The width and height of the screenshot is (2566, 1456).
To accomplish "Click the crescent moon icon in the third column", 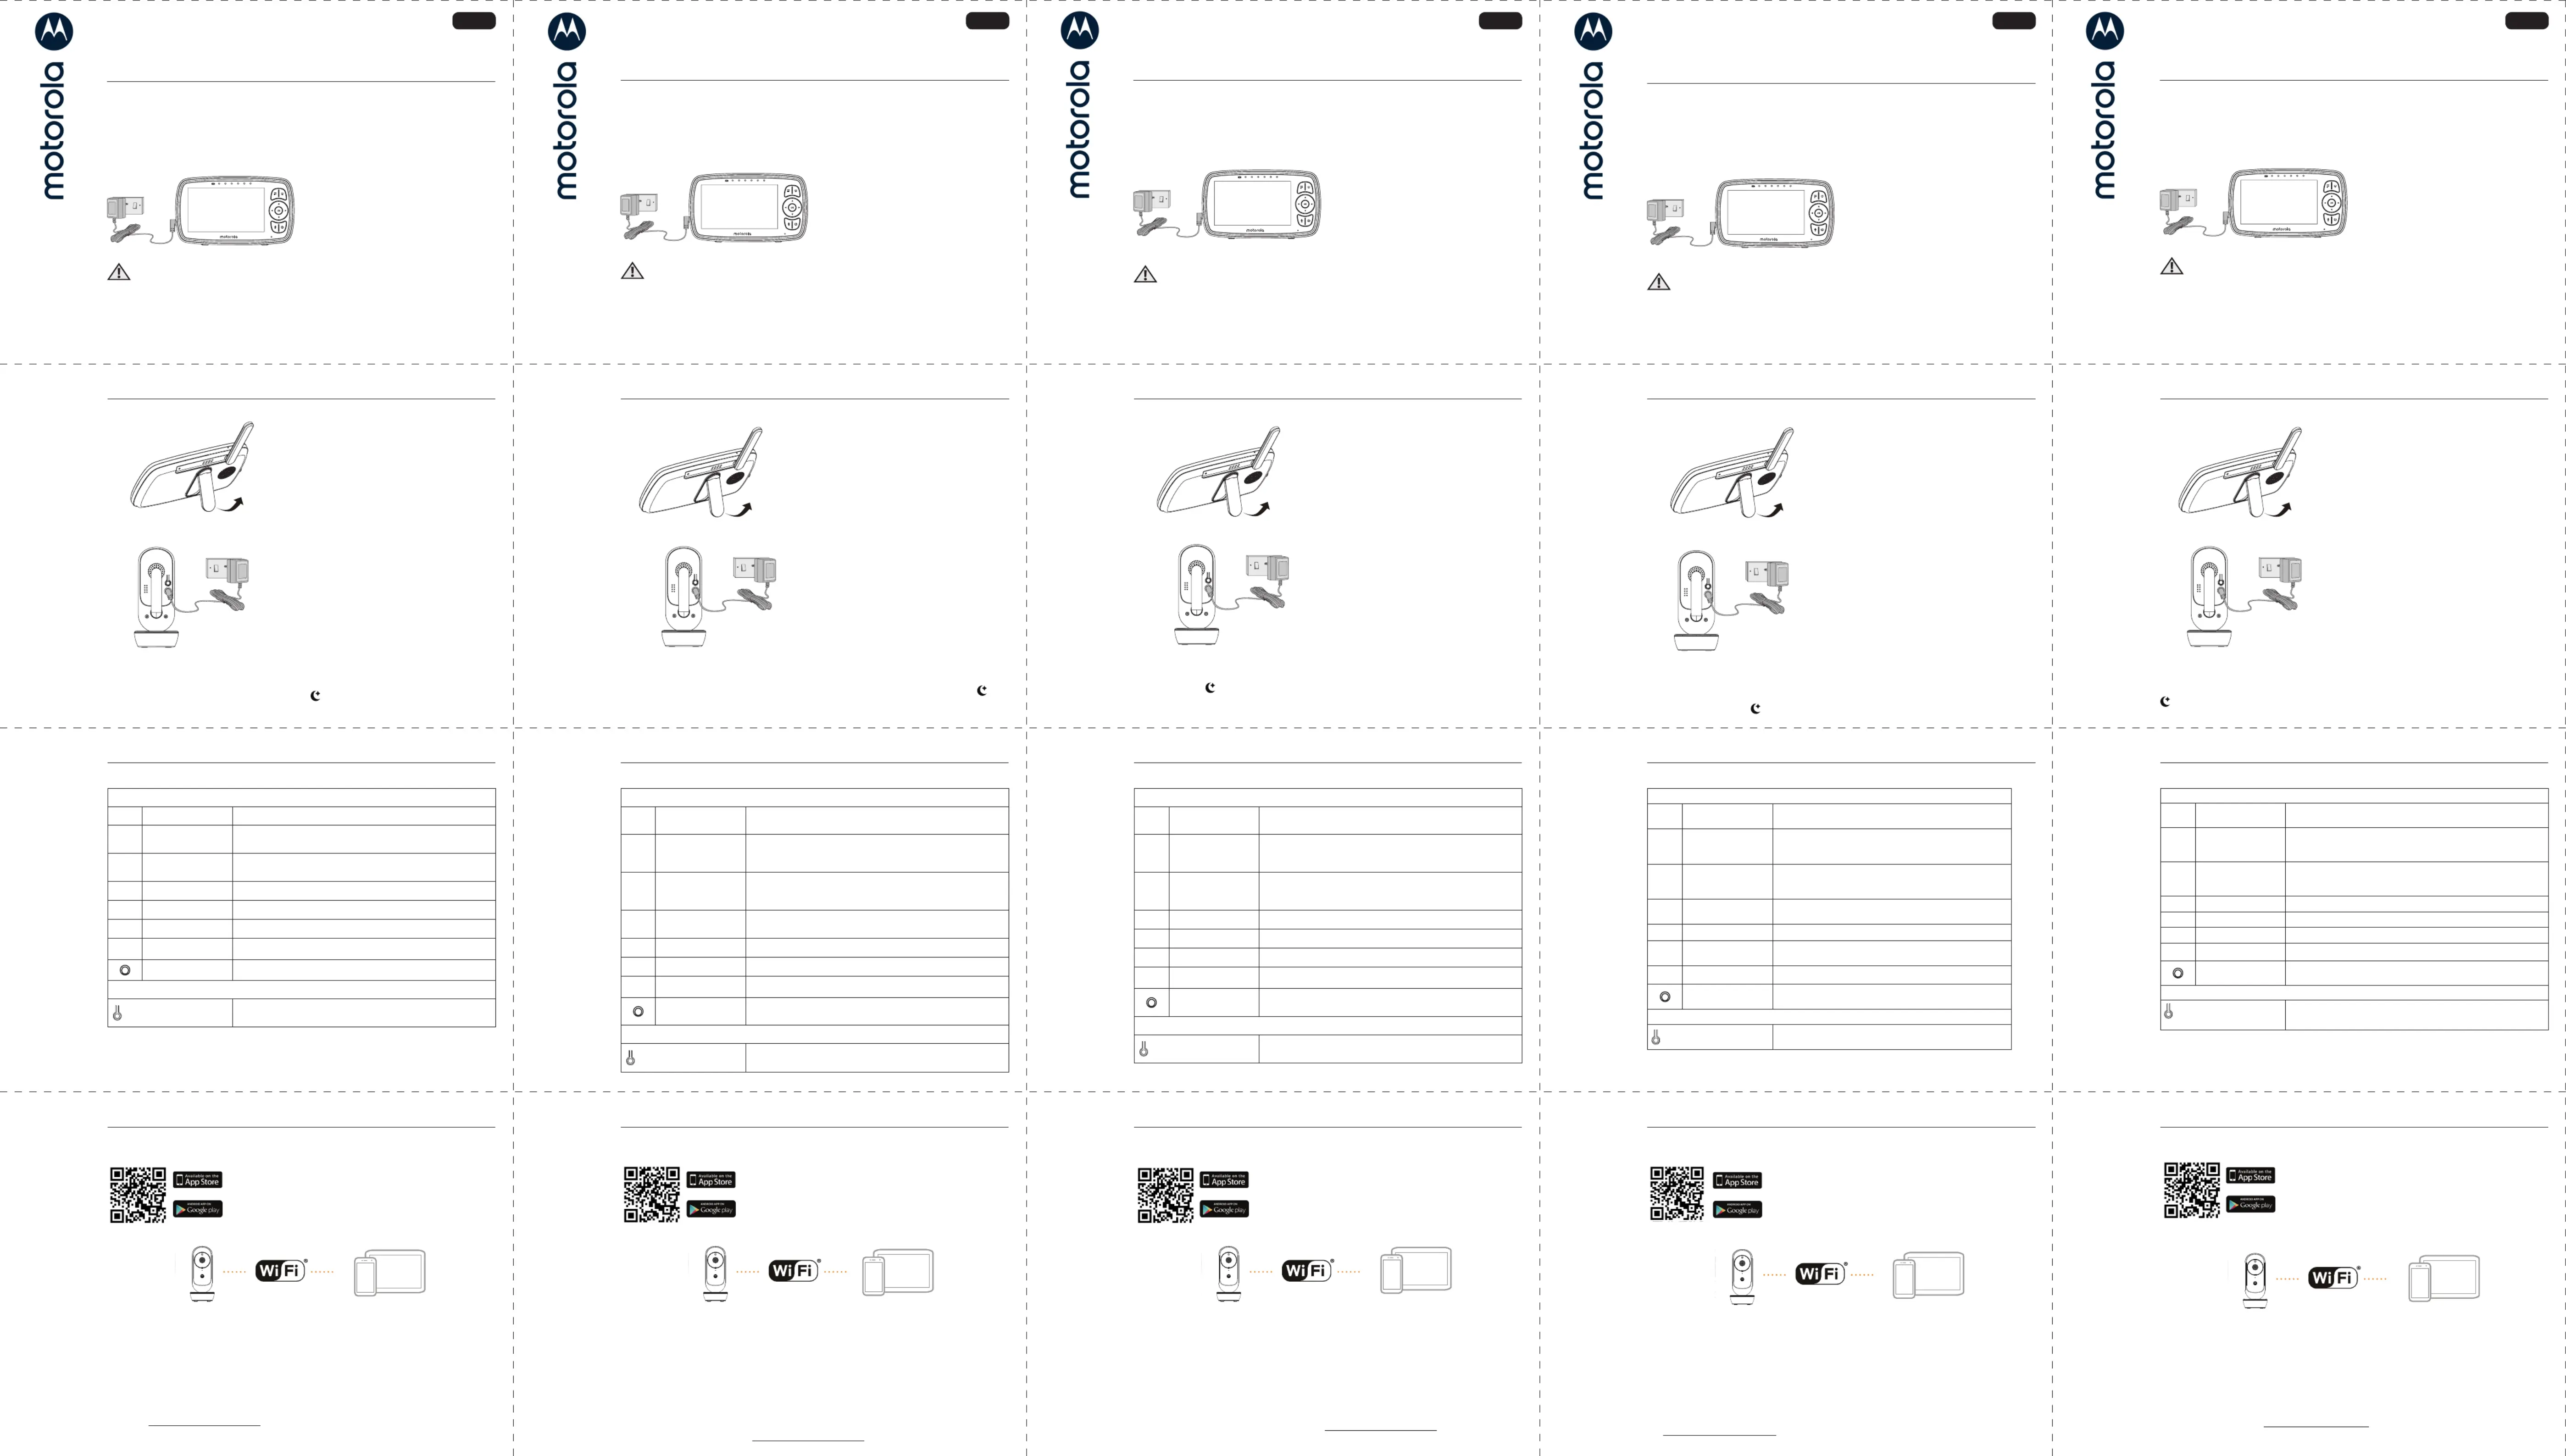I will click(x=1210, y=687).
